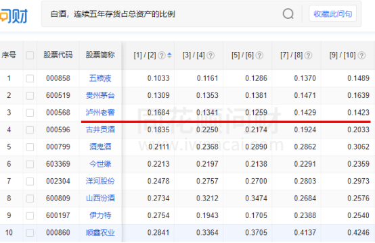Click the 序号 column header
The width and height of the screenshot is (375, 243).
[x=9, y=55]
